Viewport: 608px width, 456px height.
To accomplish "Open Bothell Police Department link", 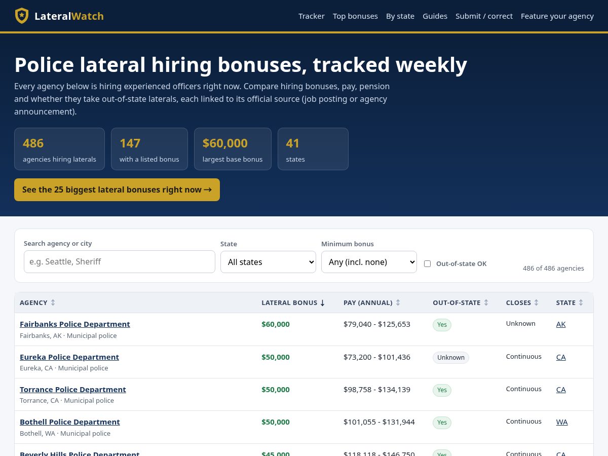I will 70,422.
